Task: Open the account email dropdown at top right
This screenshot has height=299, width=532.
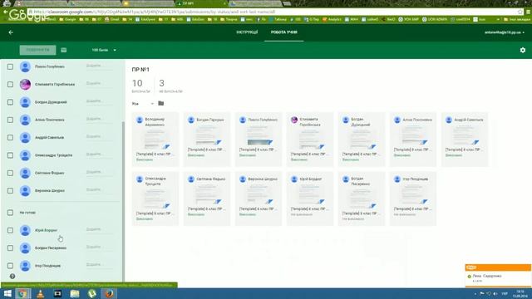Action: click(x=505, y=32)
